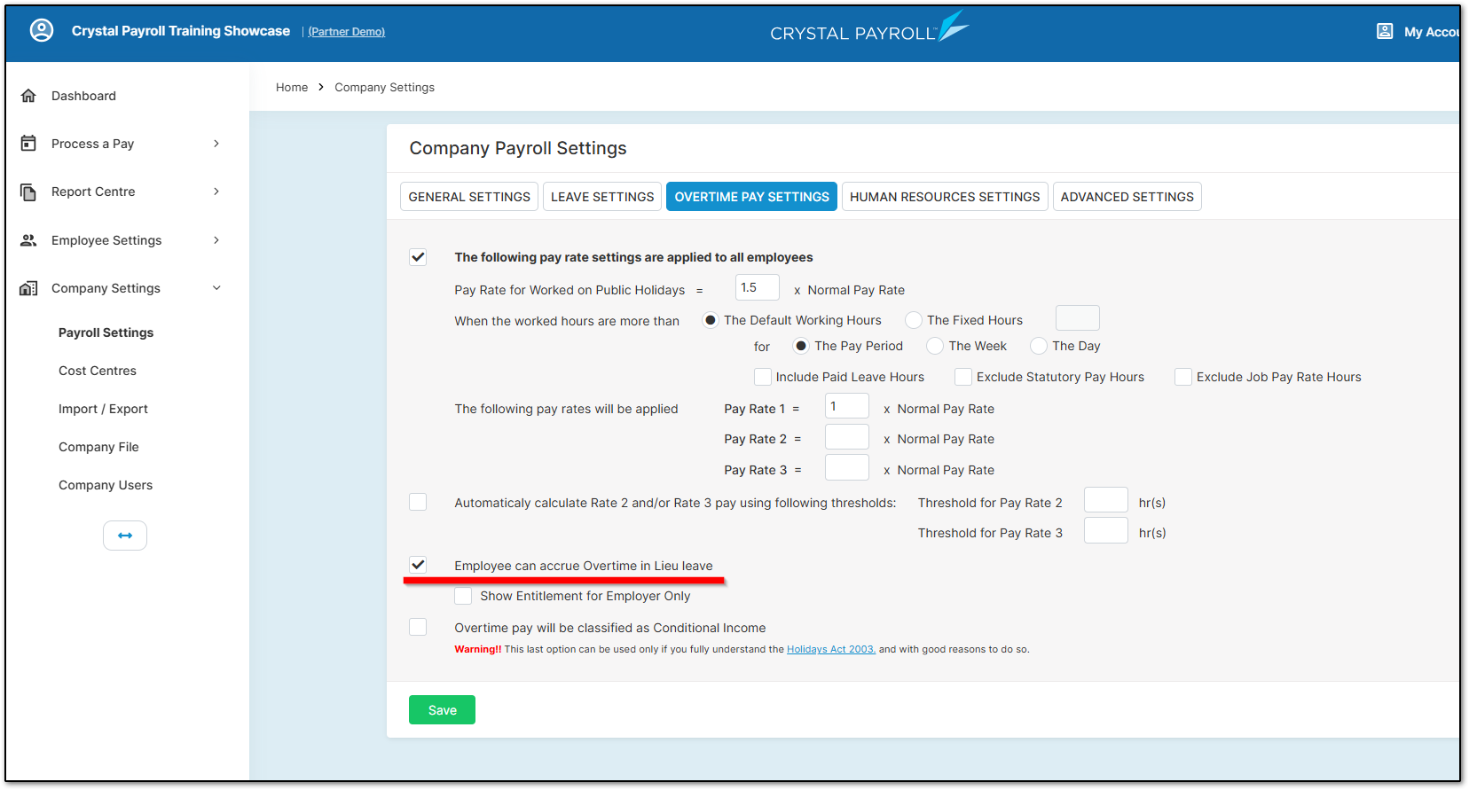Click Company Settings breadcrumb
The height and width of the screenshot is (790, 1469).
(384, 87)
